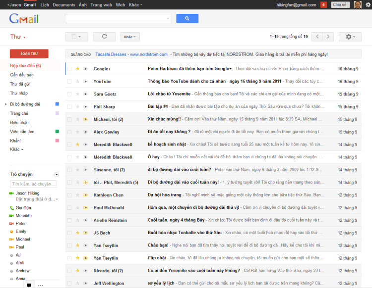Open the Trò chuyện options dropdown
The image size is (372, 288).
[x=57, y=174]
